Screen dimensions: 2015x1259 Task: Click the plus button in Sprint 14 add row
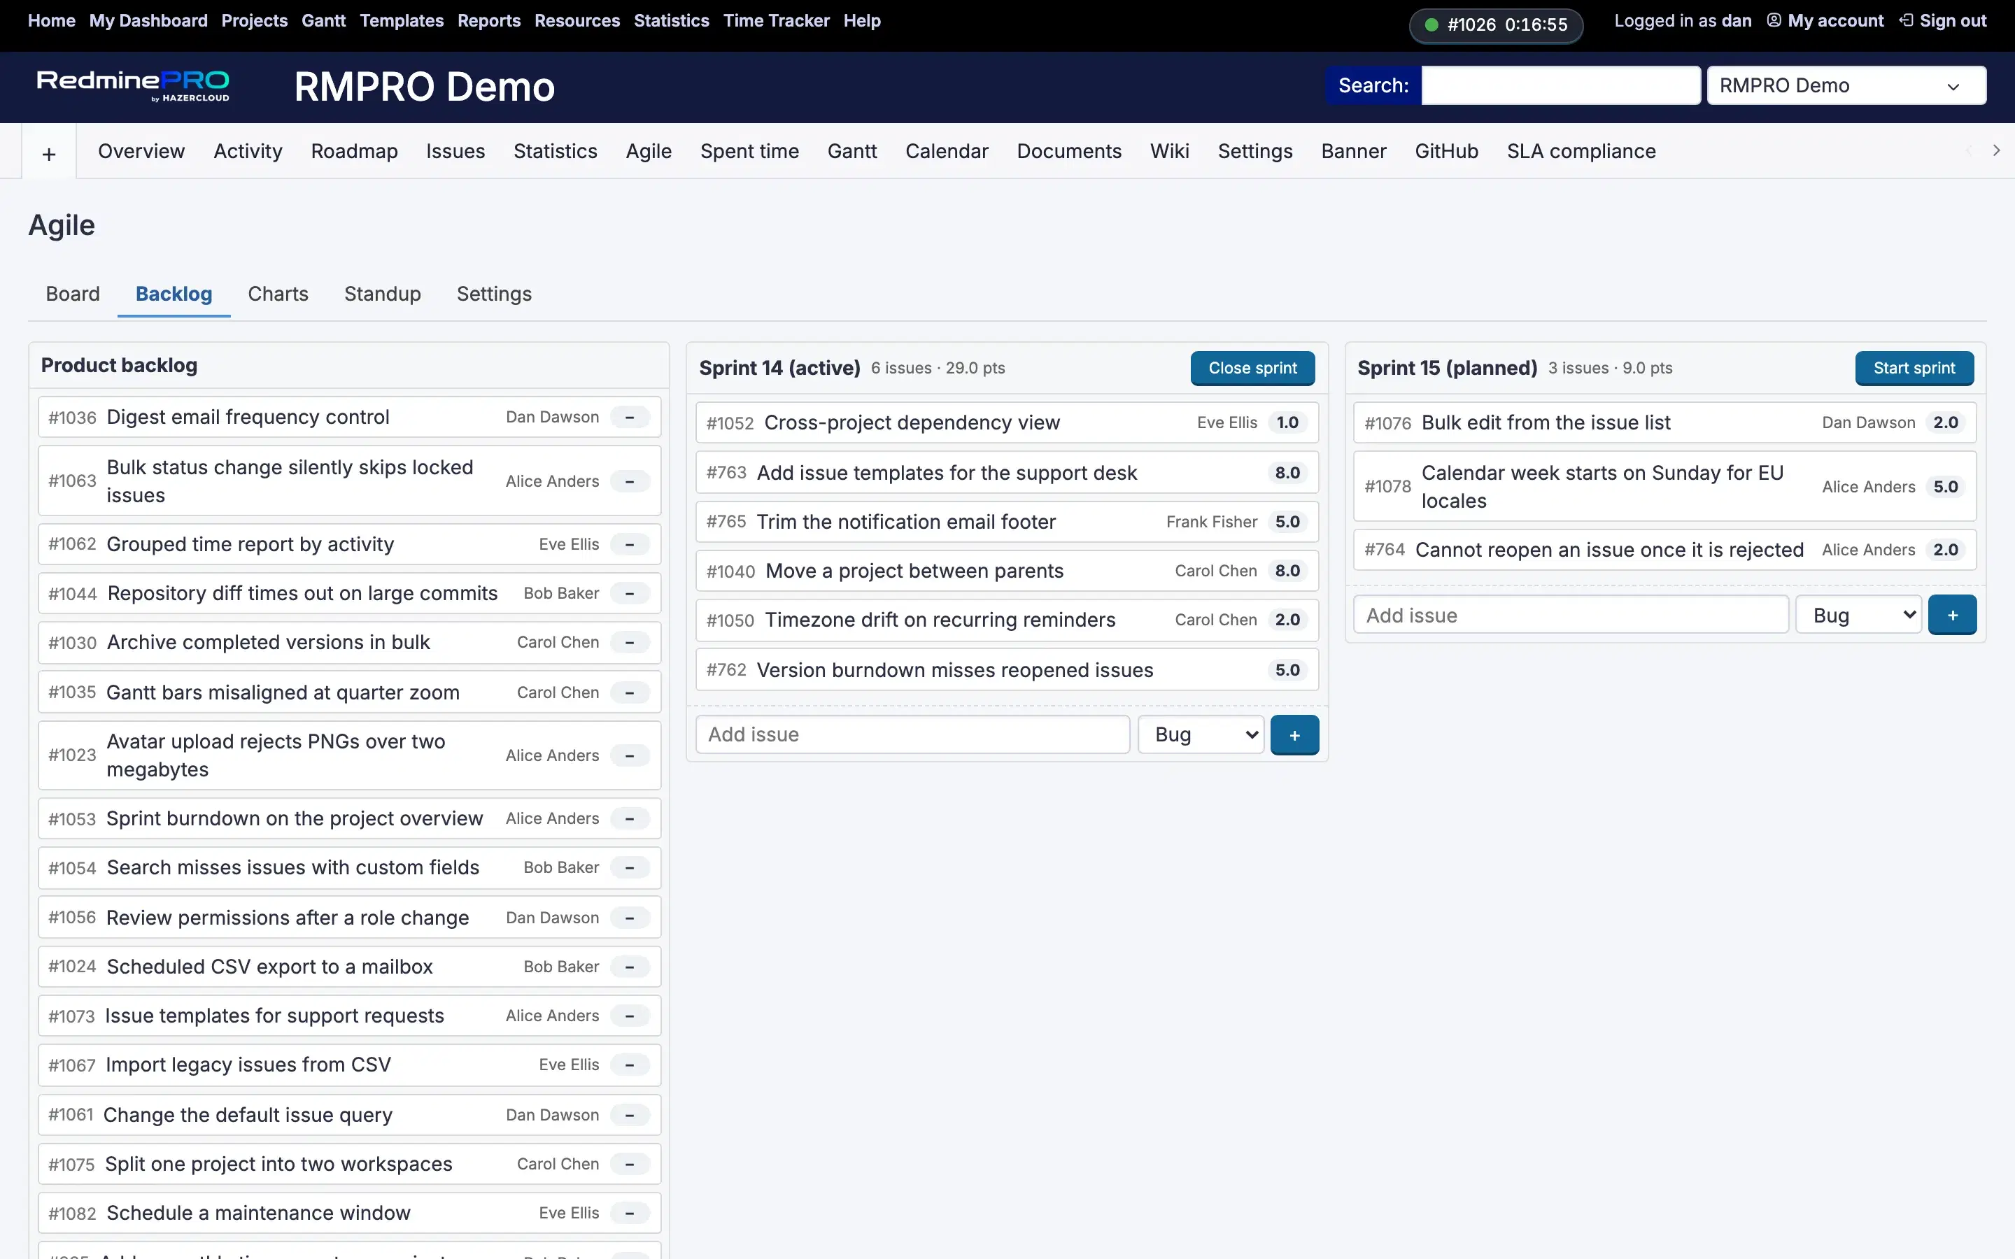pyautogui.click(x=1294, y=734)
